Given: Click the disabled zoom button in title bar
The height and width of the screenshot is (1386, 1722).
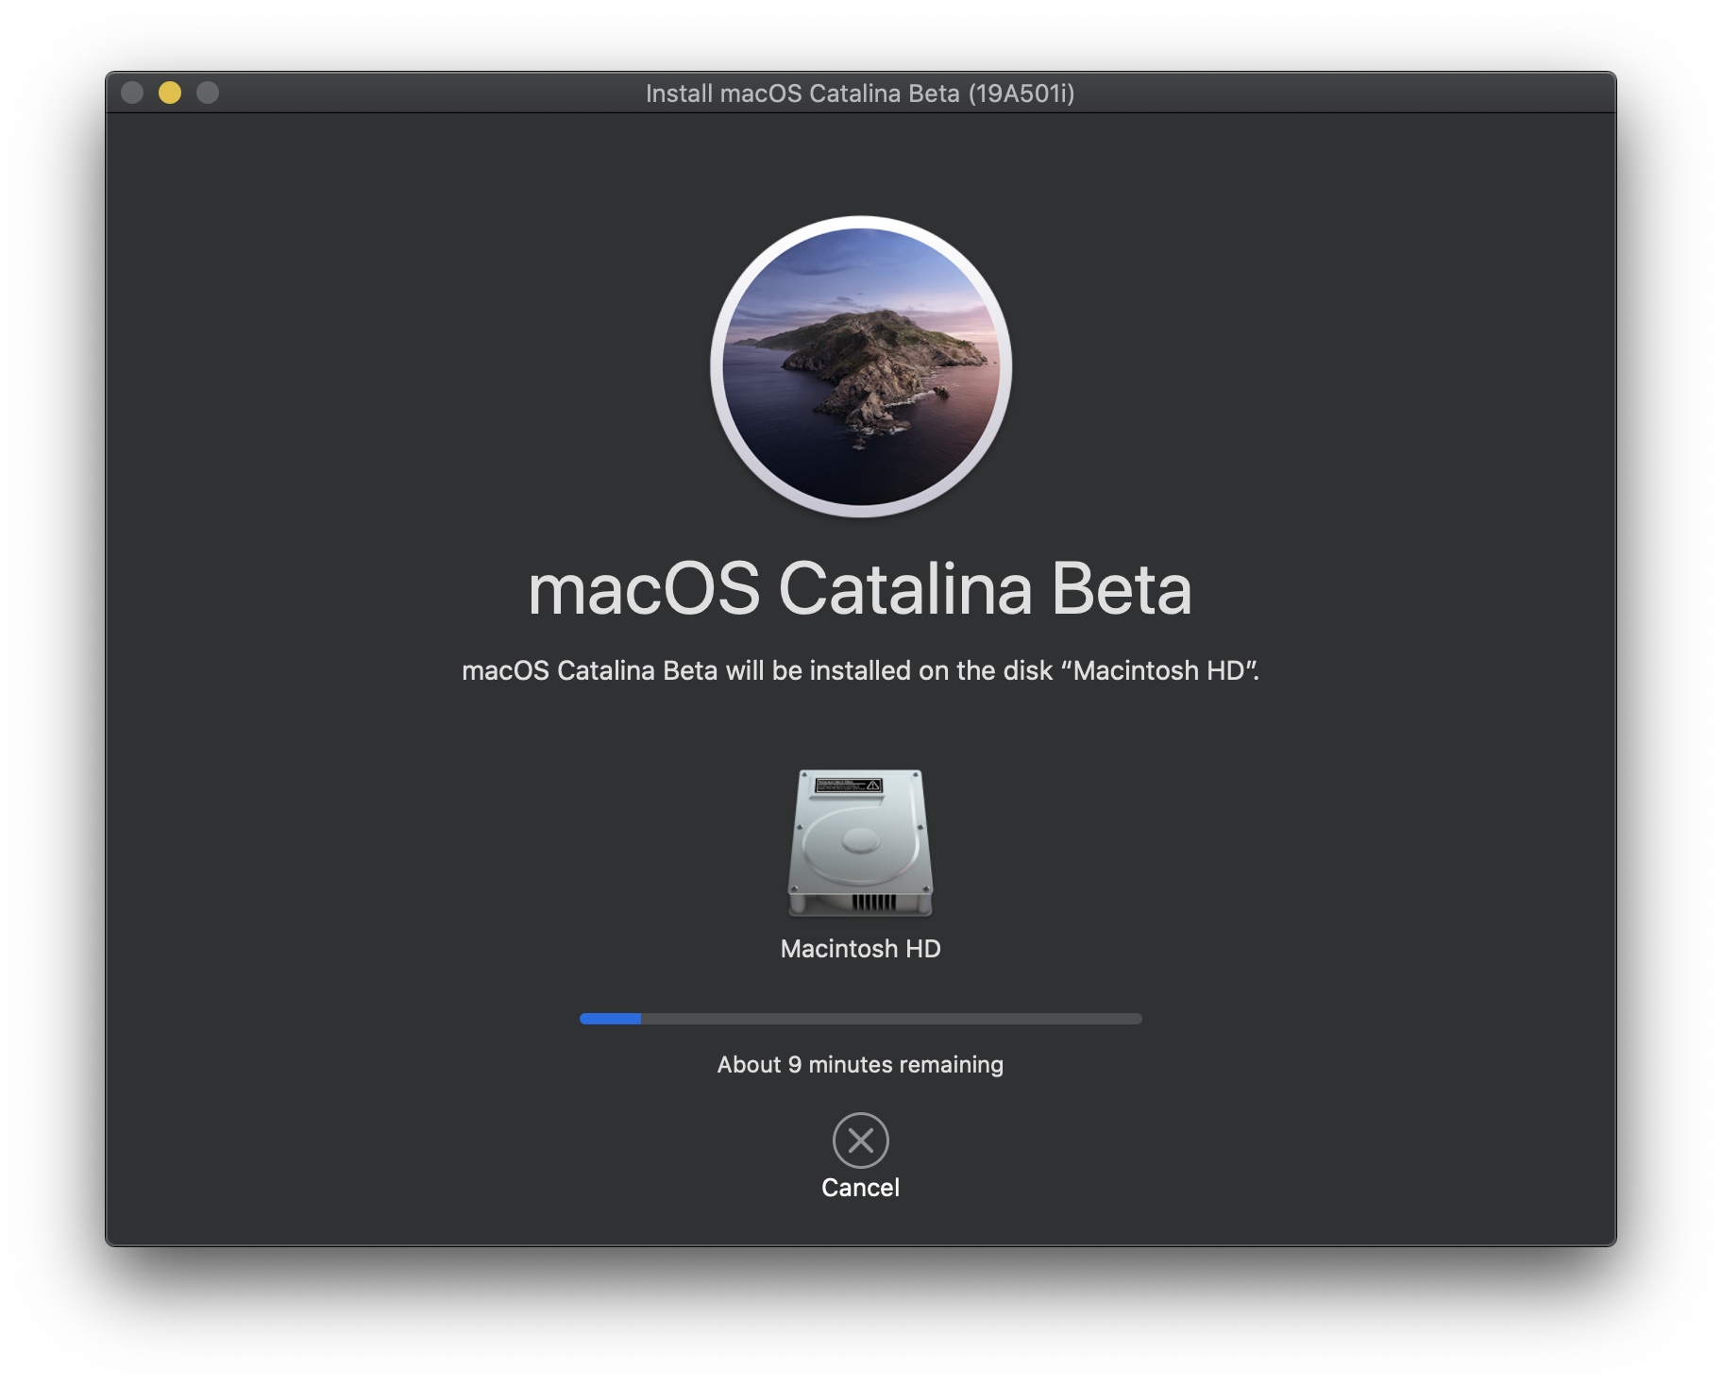Looking at the screenshot, I should point(208,93).
